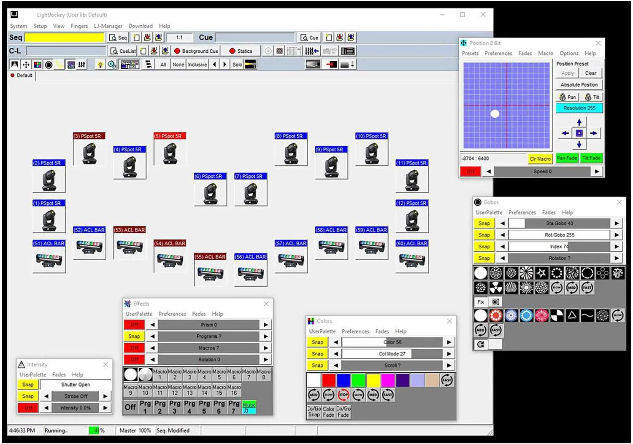Click the Speed 0 slider in Position window
Viewport: 633px width, 444px height.
542,172
